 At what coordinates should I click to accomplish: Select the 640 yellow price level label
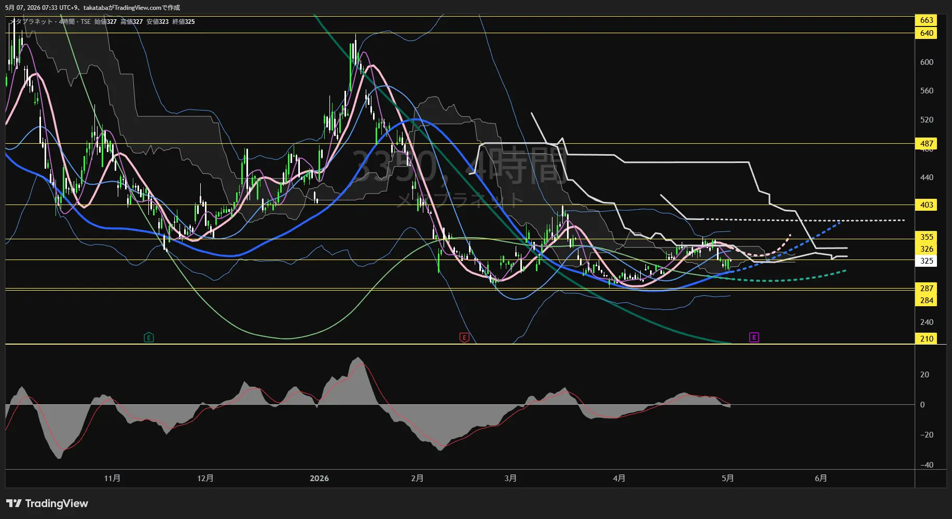coord(926,33)
